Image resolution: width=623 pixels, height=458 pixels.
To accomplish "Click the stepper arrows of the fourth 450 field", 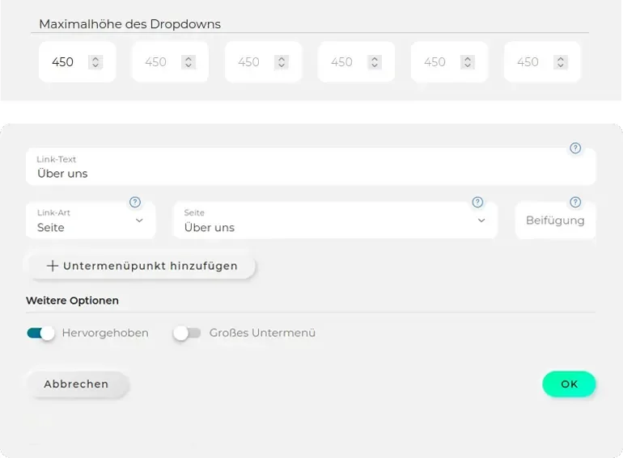I will (375, 62).
